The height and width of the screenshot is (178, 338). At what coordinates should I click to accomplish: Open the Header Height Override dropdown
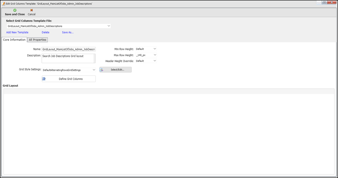click(x=154, y=61)
